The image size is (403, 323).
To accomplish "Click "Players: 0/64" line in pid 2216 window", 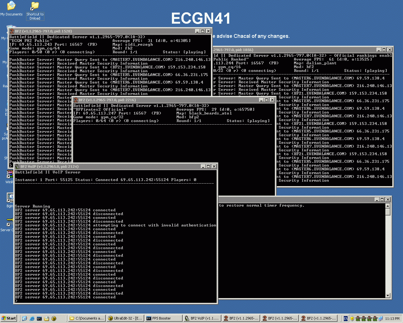I will [x=116, y=121].
